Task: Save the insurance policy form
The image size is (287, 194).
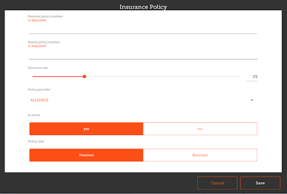Action: (260, 183)
